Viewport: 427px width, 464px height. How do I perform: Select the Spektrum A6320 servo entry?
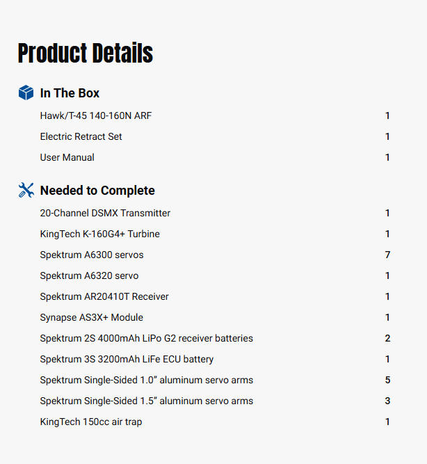(x=89, y=275)
